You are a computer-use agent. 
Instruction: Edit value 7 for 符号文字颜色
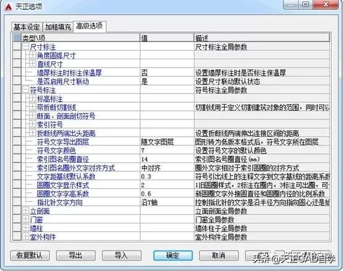[167, 150]
